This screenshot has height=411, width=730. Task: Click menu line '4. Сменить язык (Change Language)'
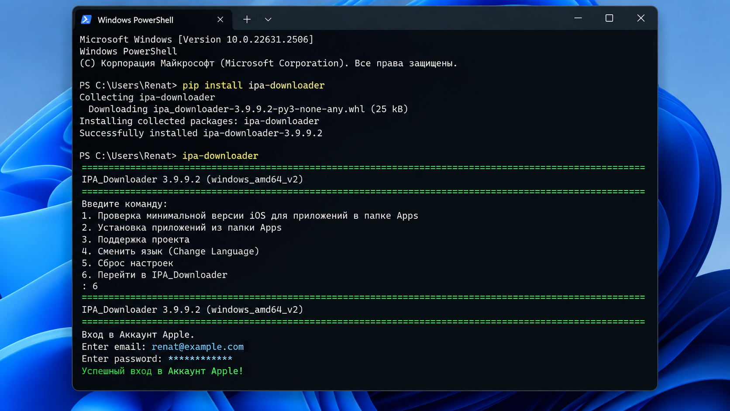click(170, 252)
